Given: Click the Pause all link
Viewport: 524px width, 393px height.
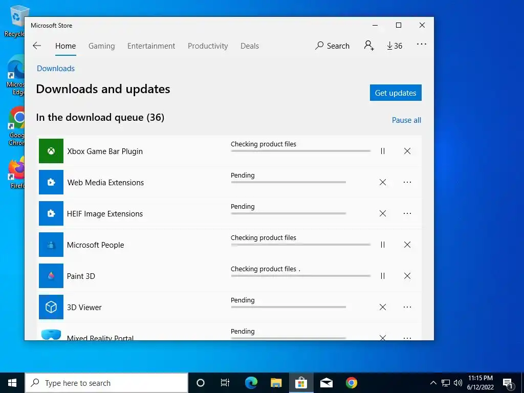Looking at the screenshot, I should point(406,120).
